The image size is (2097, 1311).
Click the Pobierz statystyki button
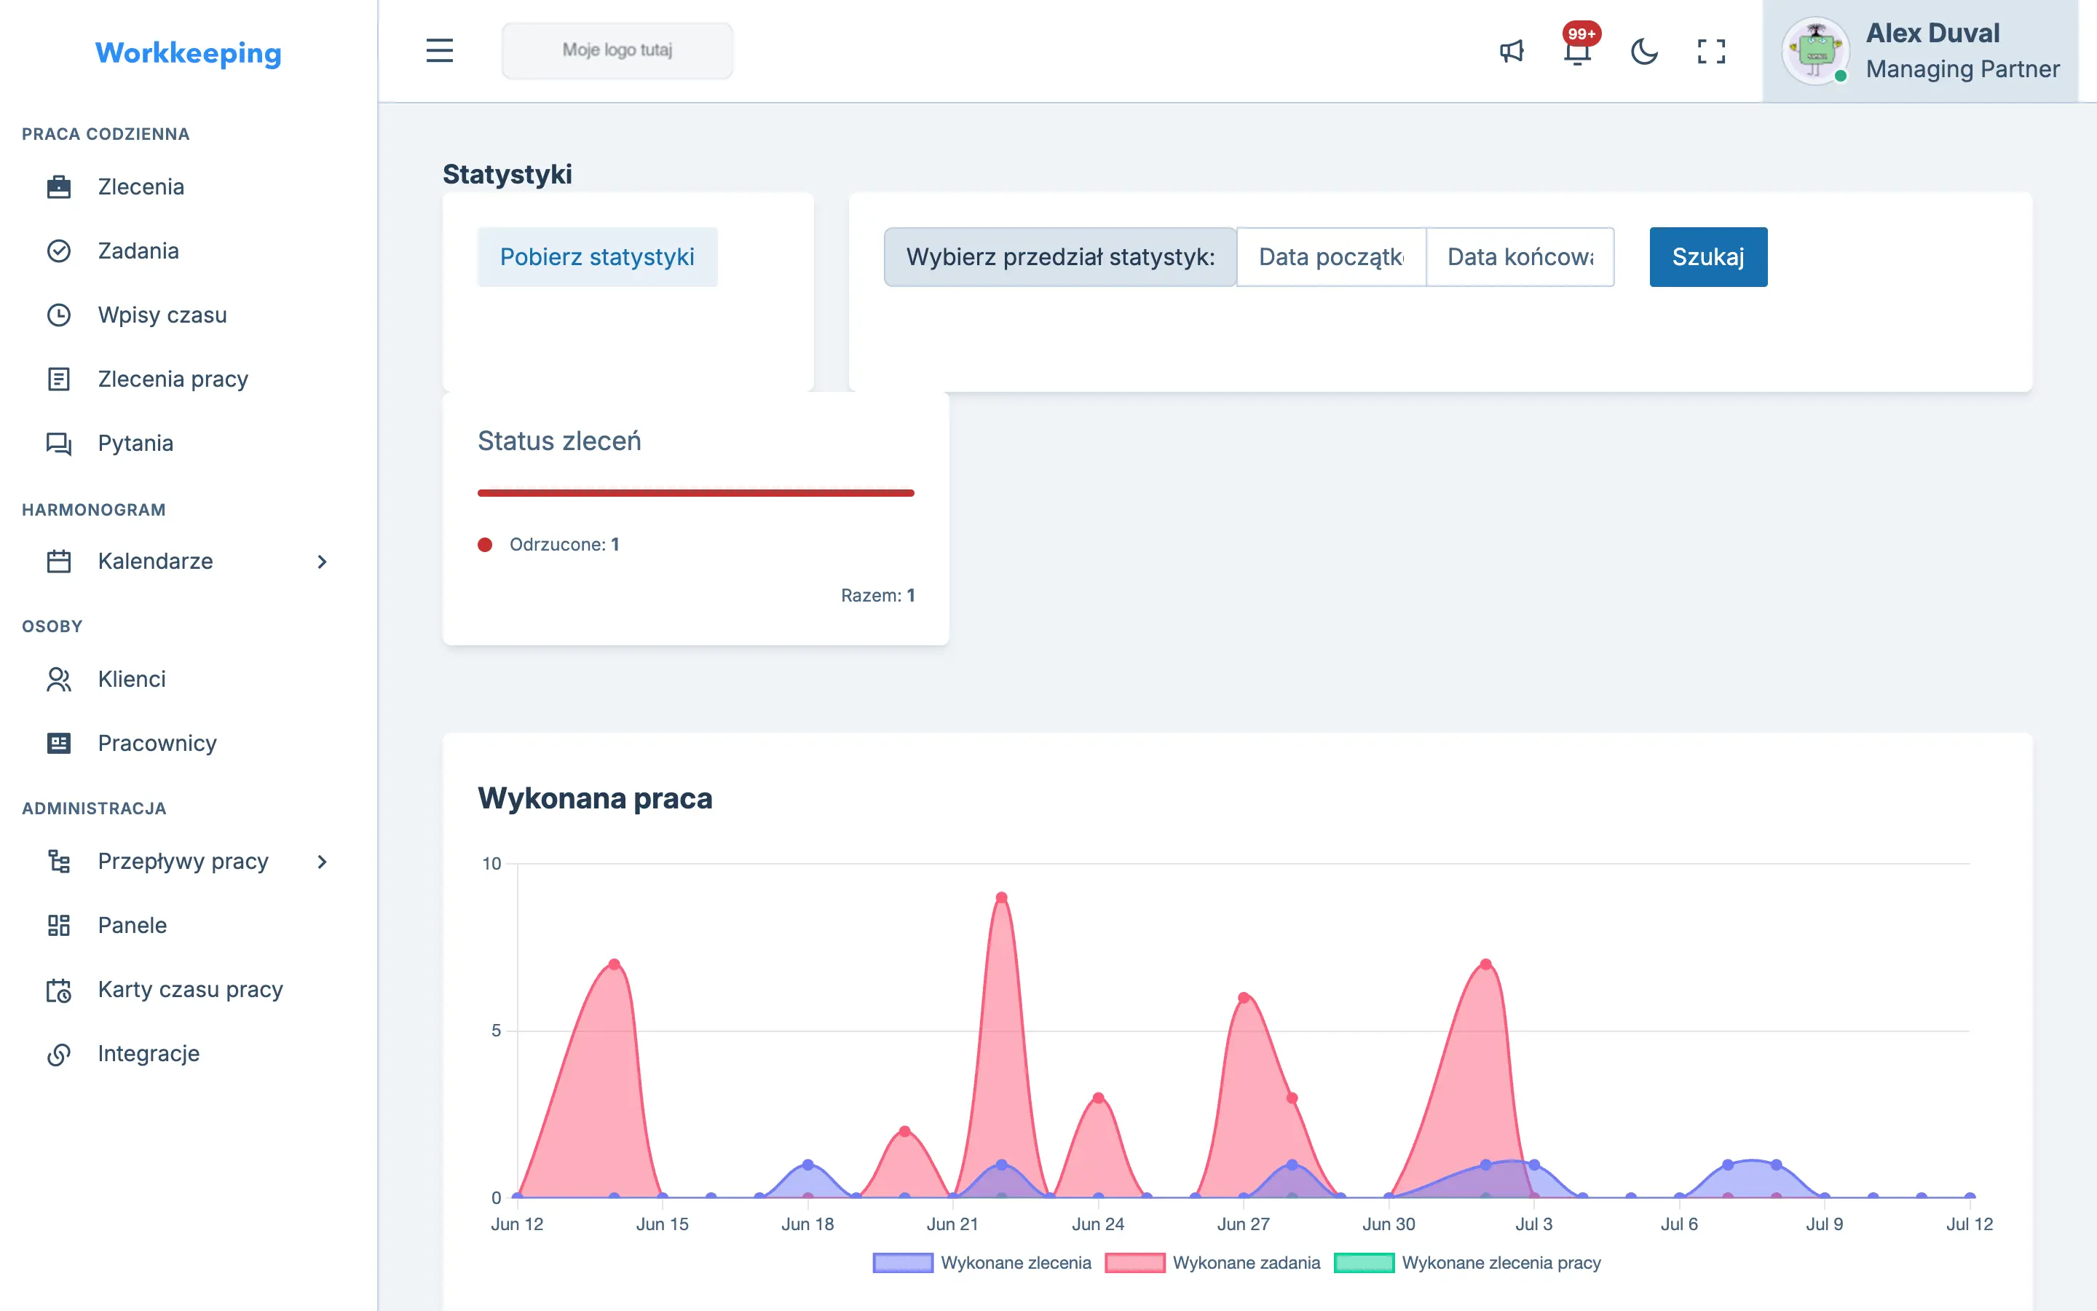(597, 256)
